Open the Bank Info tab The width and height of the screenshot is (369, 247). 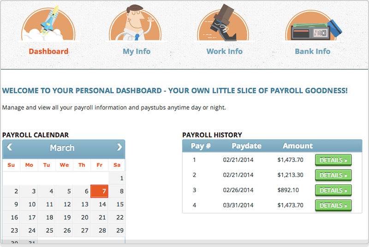(313, 51)
